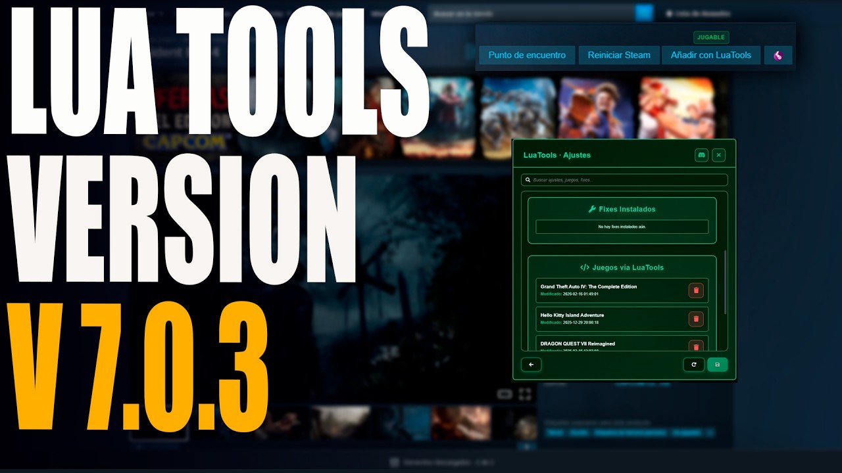Delete Grand Theft Auto IV from LuaTools games

coord(696,290)
